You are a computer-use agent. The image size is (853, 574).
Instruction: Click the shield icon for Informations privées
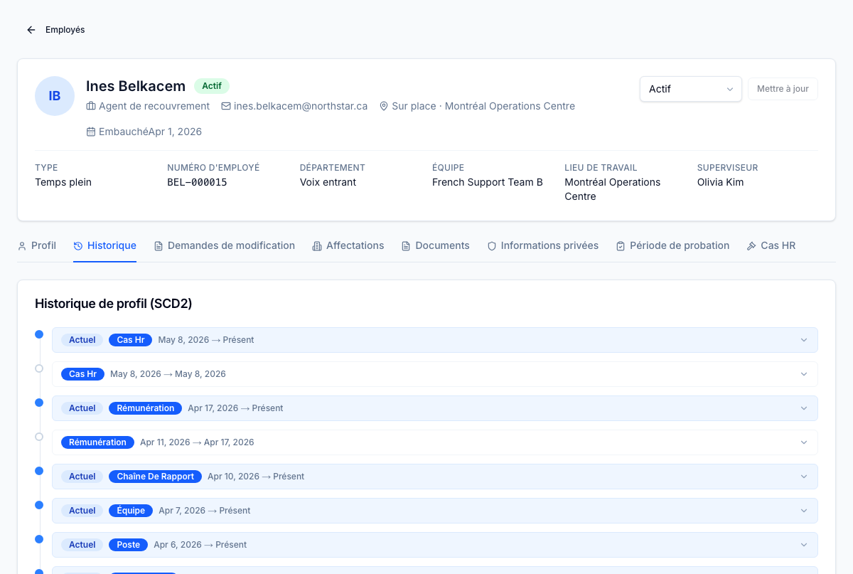coord(492,245)
